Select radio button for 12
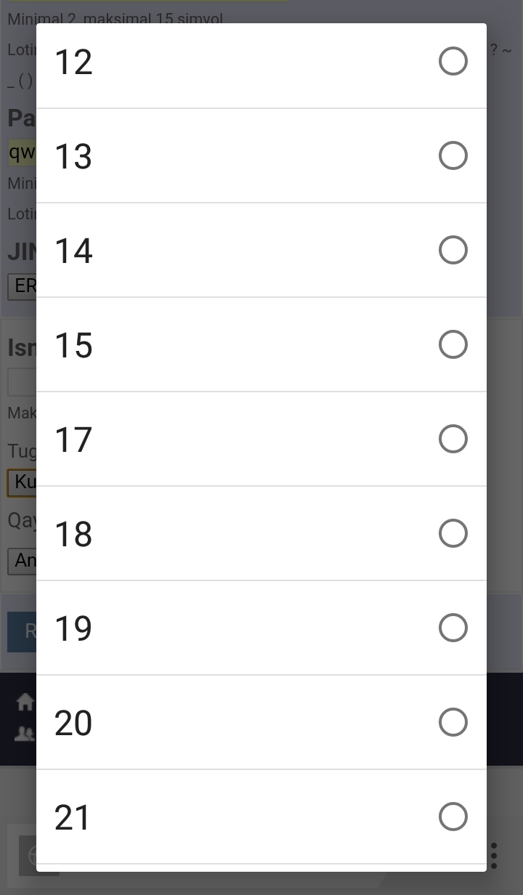The width and height of the screenshot is (523, 895). (453, 61)
